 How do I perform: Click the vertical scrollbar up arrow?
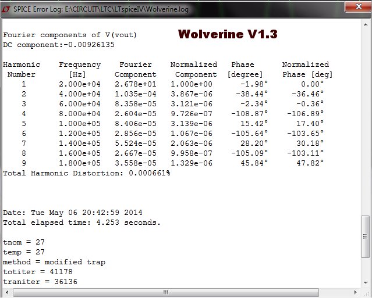coord(366,24)
